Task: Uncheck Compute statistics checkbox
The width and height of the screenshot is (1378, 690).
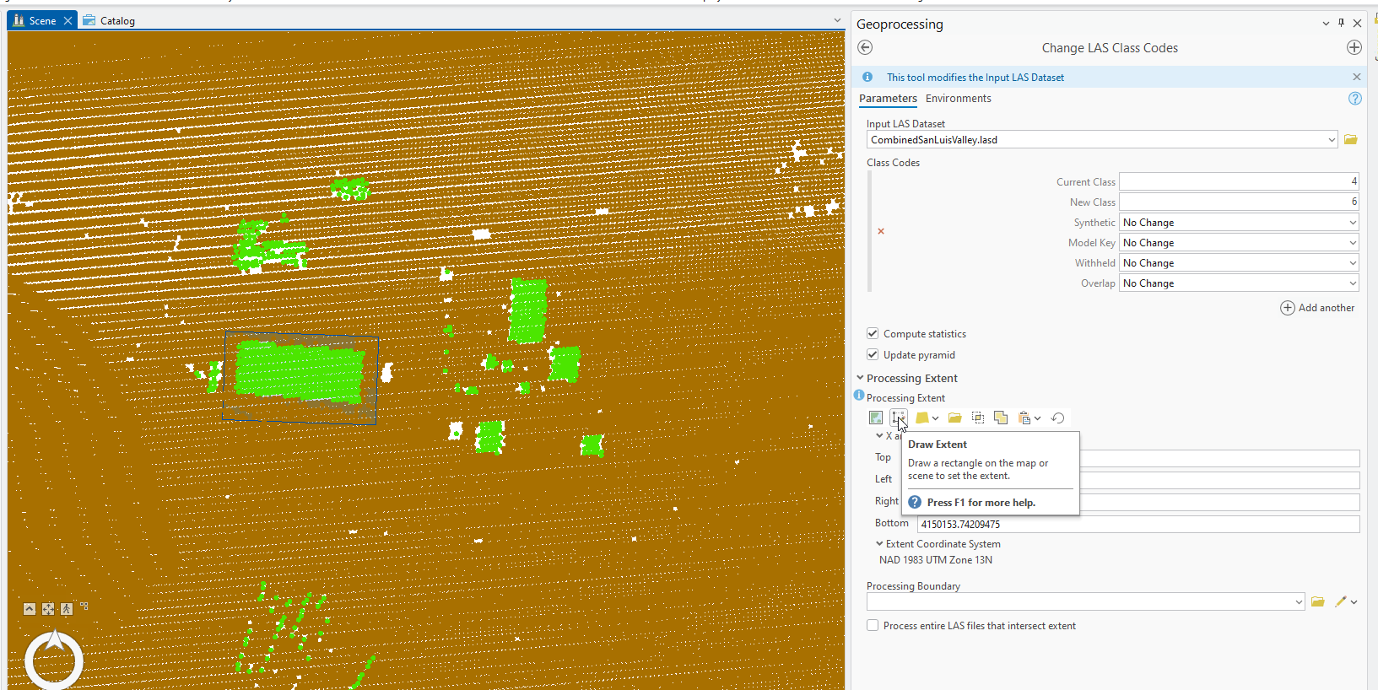Action: [873, 334]
